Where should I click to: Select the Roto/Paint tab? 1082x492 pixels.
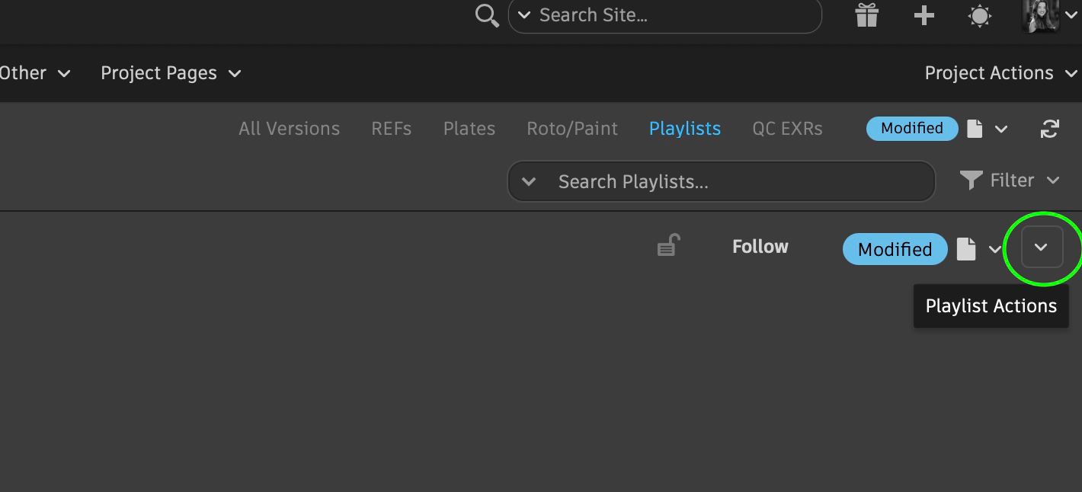click(x=571, y=129)
